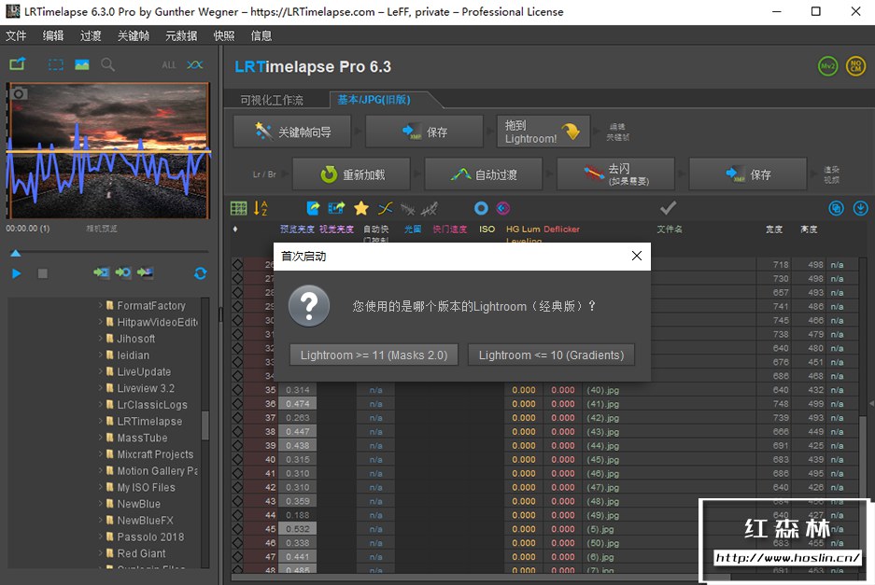Click the yellow-blue curve transition icon
The width and height of the screenshot is (875, 585).
385,209
